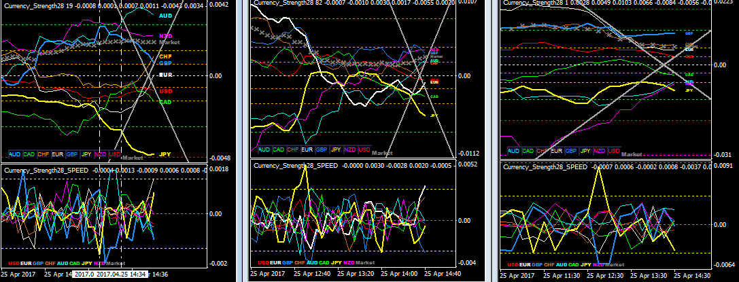Click the white EUR line label in left chart
This screenshot has width=739, height=282.
point(165,75)
